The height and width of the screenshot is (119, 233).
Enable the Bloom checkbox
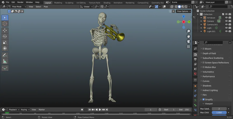click(x=203, y=49)
